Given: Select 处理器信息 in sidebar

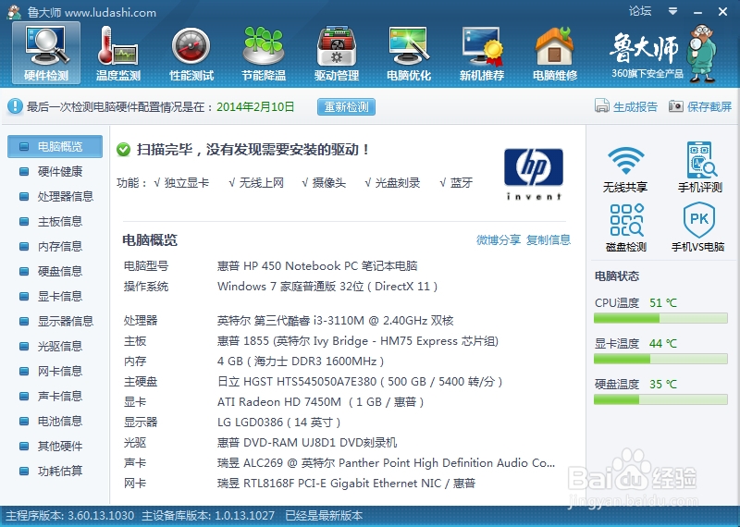Looking at the screenshot, I should (55, 196).
